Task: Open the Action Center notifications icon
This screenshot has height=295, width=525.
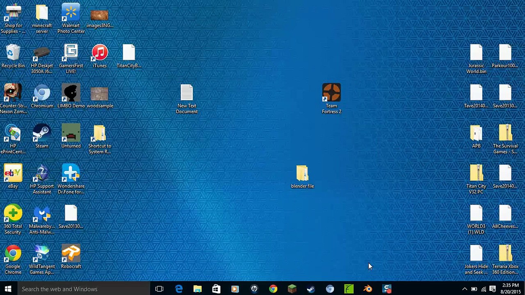Action: click(x=493, y=289)
